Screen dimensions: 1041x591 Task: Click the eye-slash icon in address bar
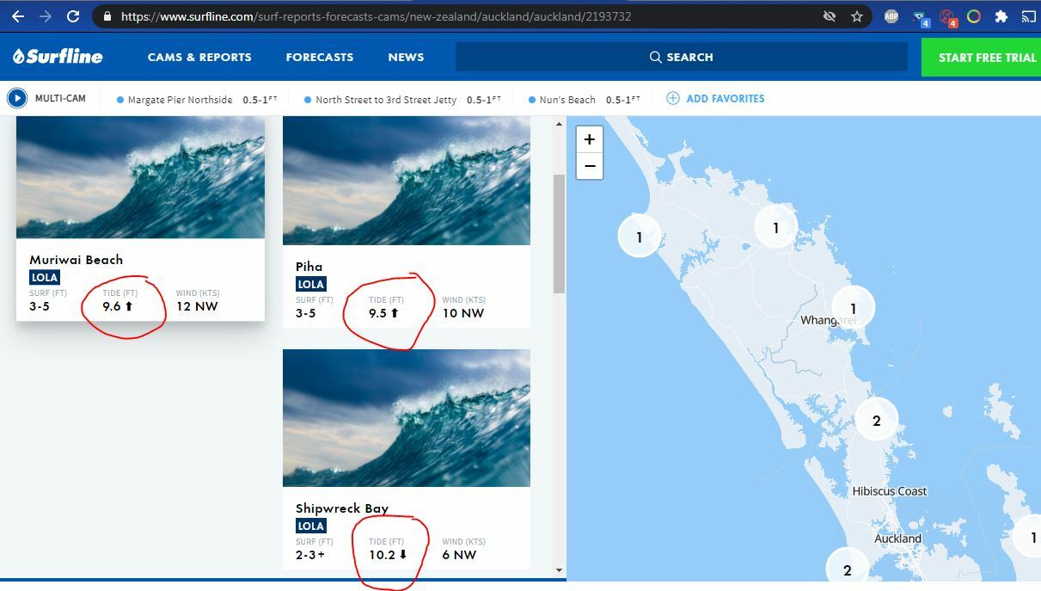(829, 16)
